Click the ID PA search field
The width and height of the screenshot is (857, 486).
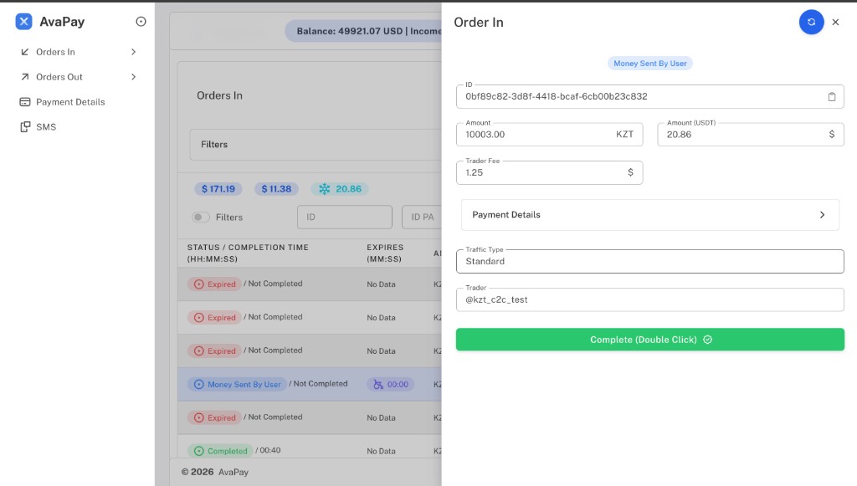click(x=422, y=217)
